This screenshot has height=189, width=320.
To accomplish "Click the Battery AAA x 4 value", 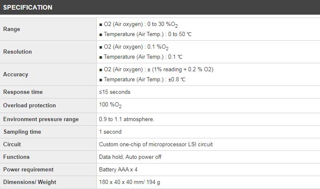I will click(118, 170).
